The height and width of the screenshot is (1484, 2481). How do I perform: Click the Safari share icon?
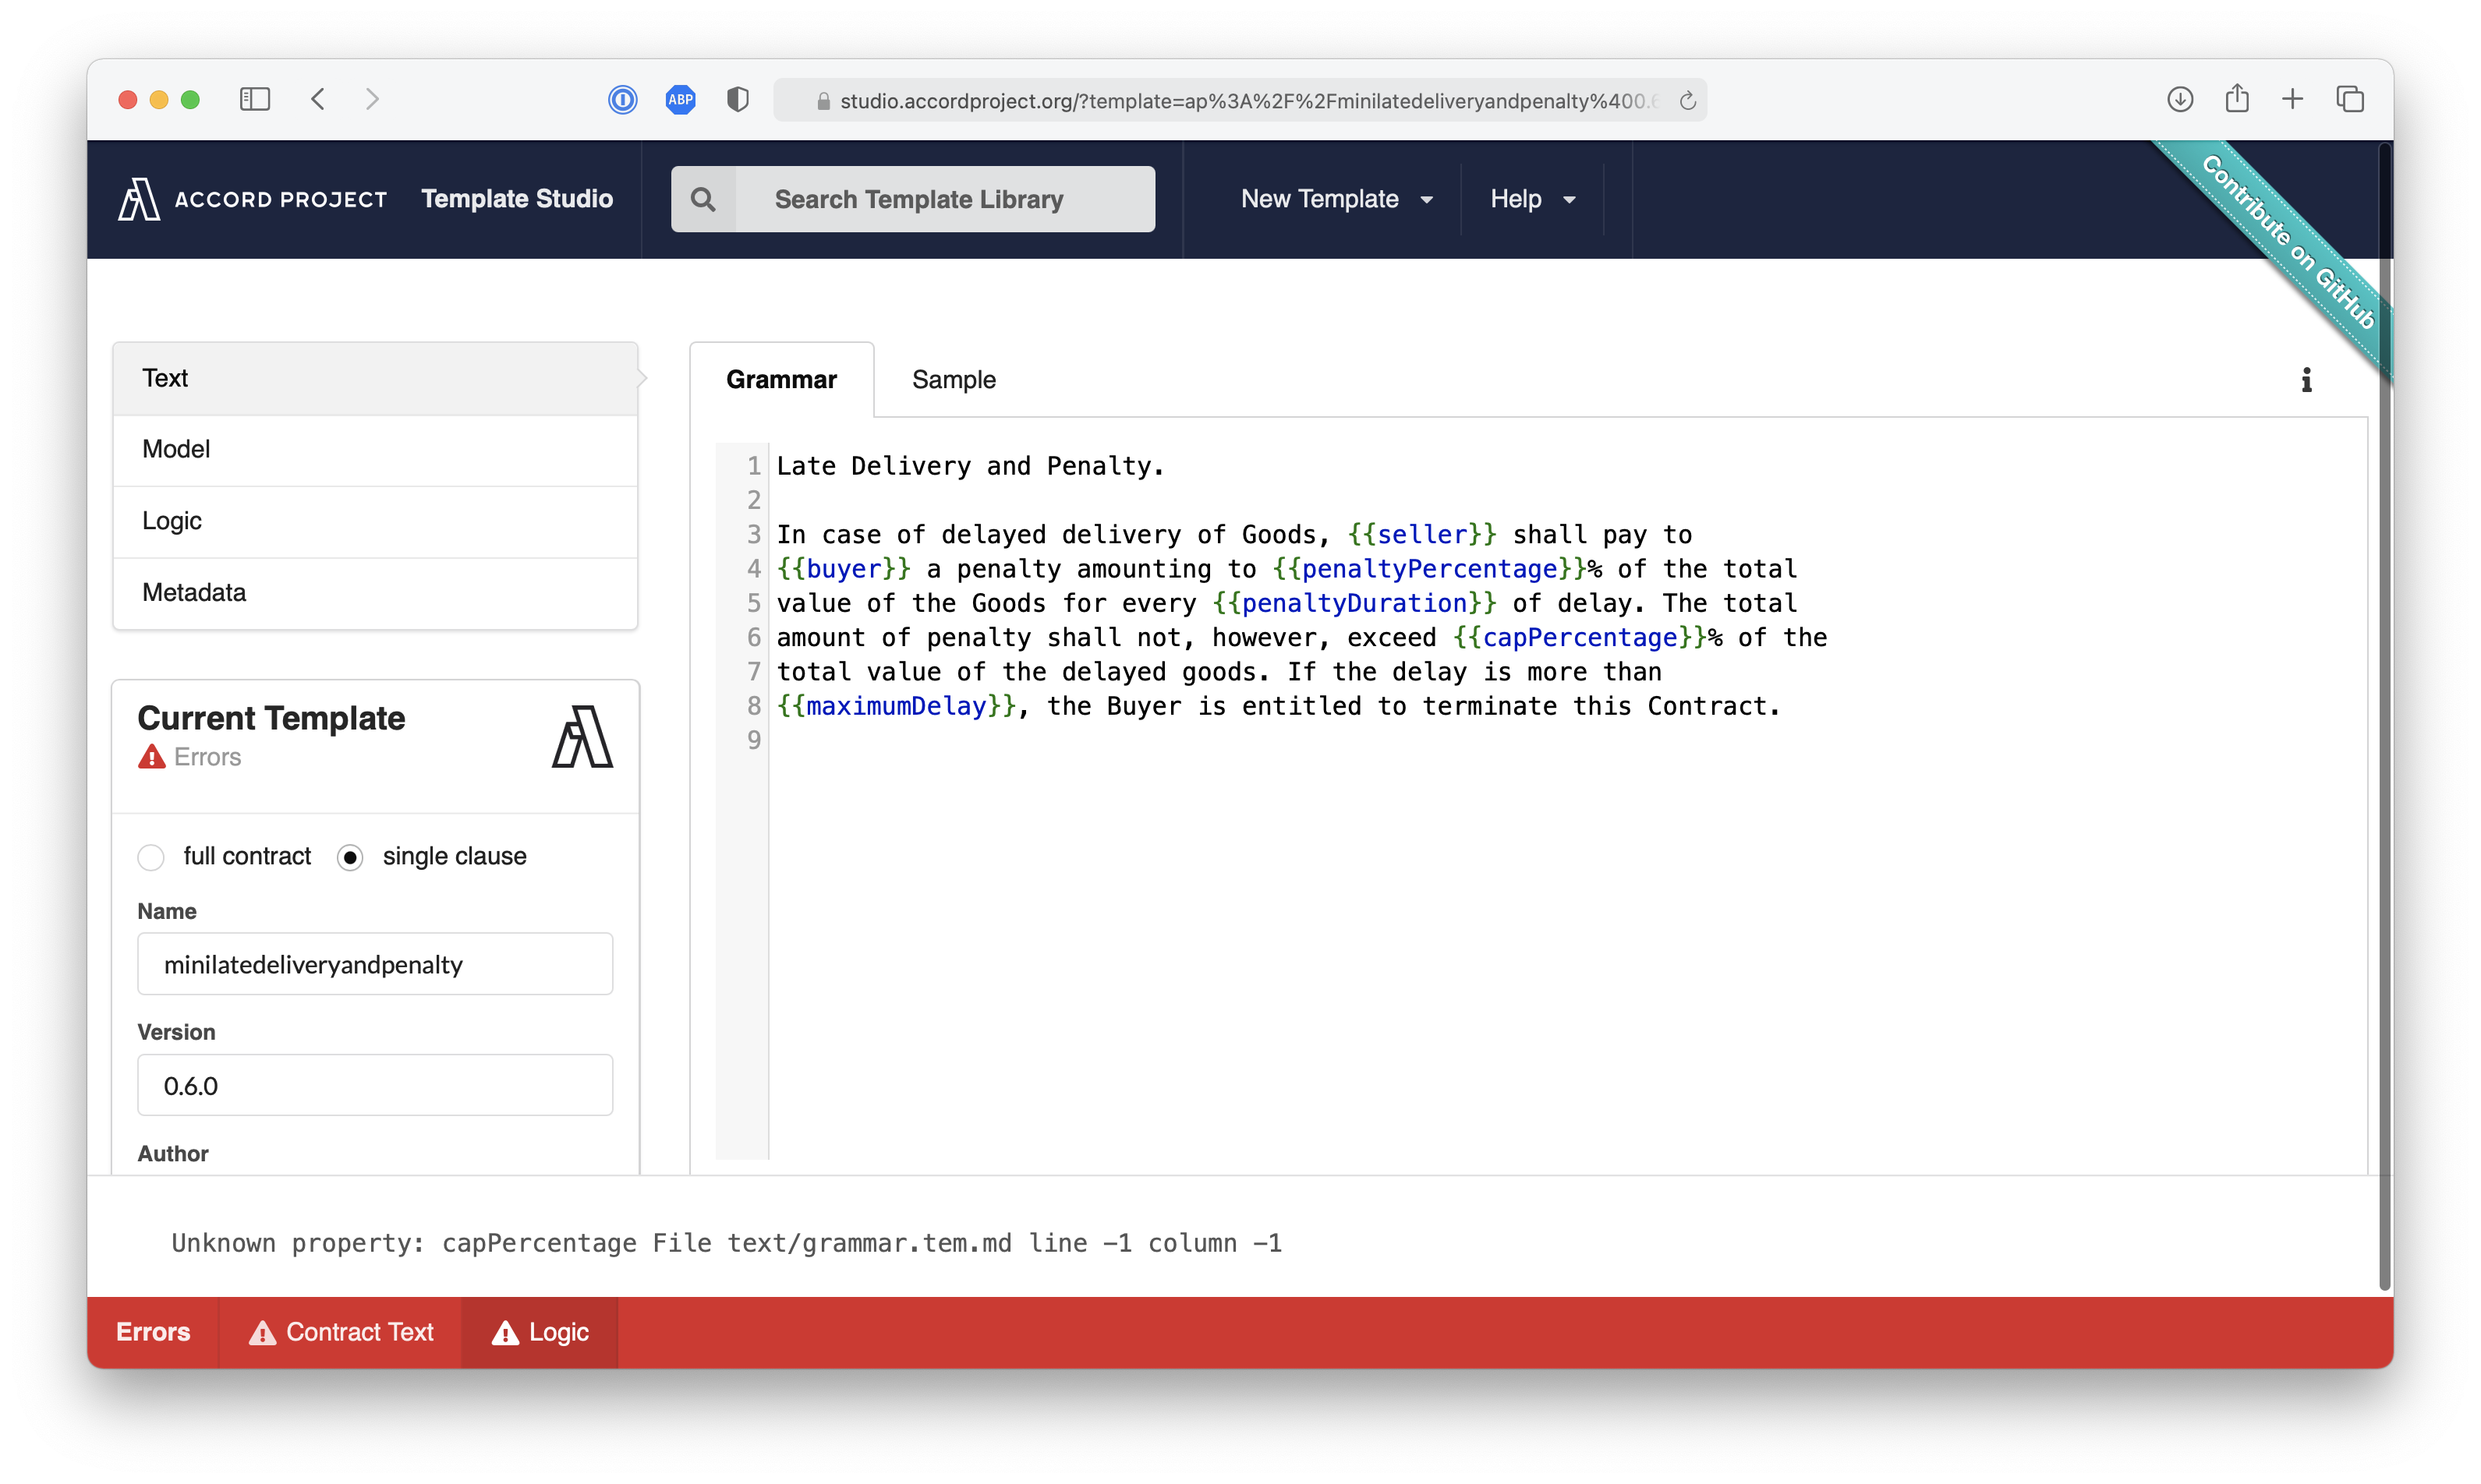[x=2237, y=99]
